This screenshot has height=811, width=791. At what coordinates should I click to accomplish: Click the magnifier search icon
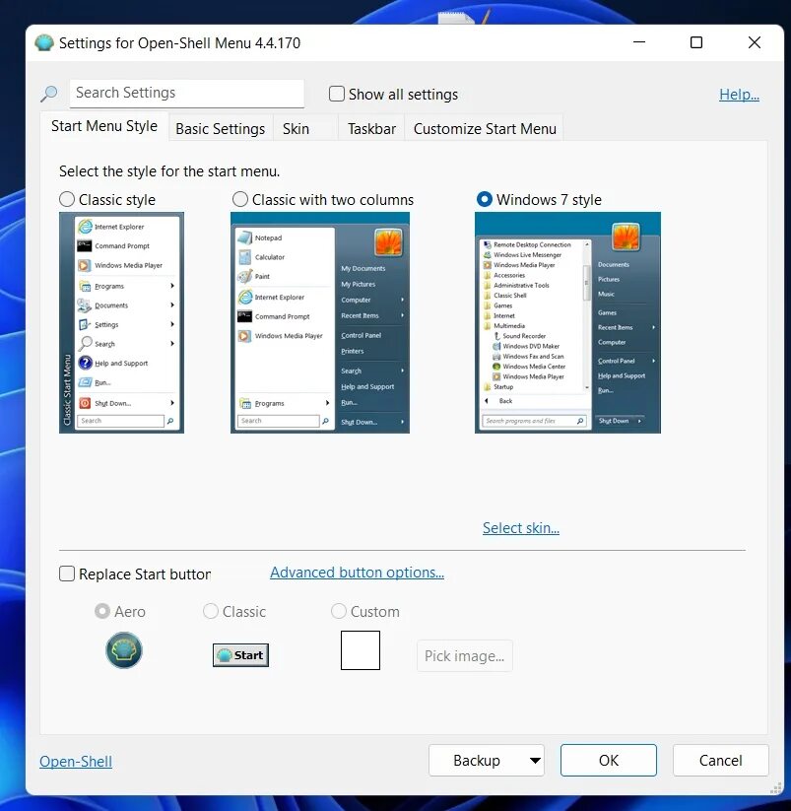[49, 94]
